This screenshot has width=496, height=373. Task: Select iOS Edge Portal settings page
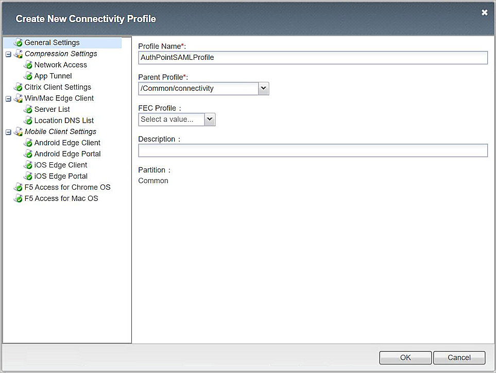[x=60, y=176]
